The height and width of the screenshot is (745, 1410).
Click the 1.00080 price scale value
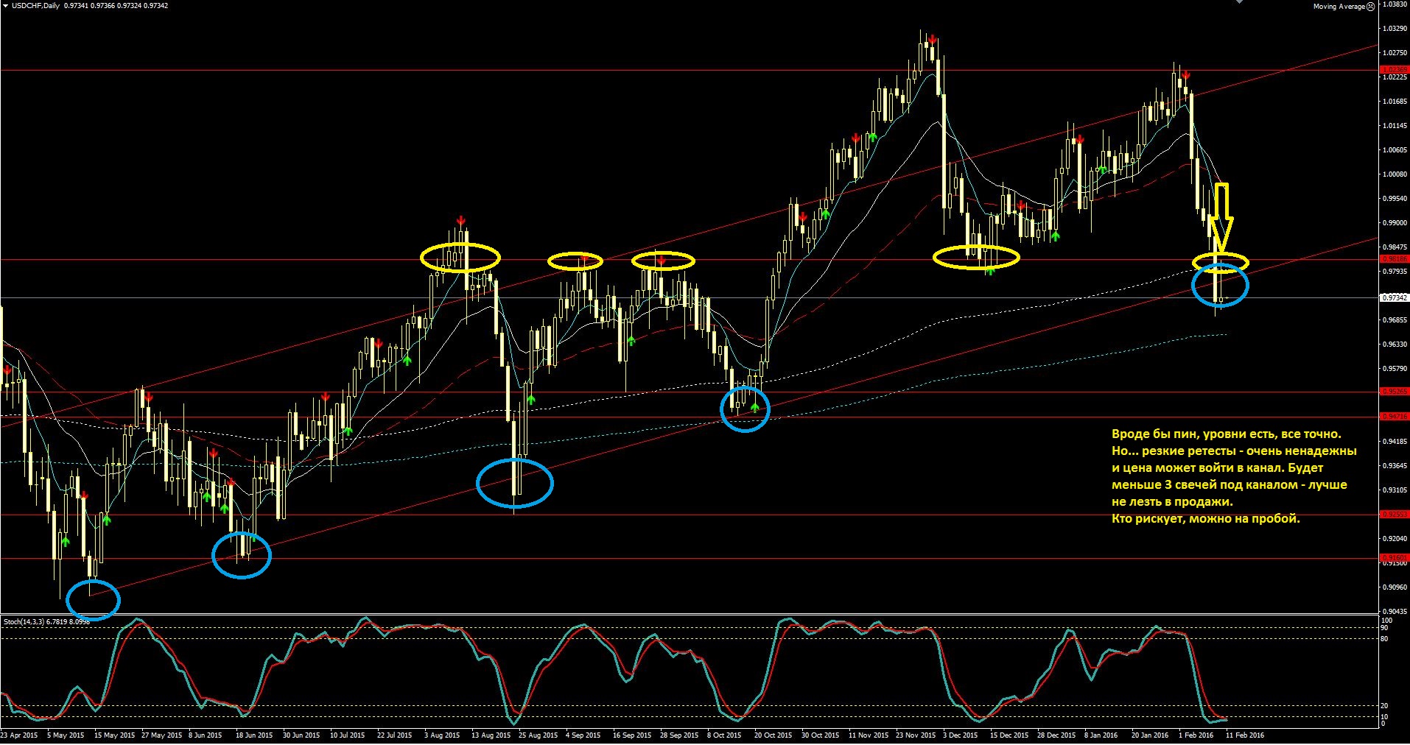tap(1395, 174)
